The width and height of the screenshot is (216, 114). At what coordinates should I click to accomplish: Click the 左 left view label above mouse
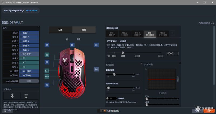coord(67,39)
